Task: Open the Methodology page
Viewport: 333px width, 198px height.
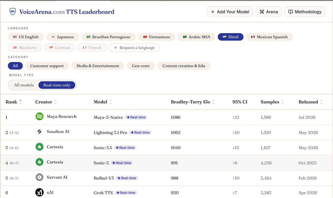Action: 305,12
